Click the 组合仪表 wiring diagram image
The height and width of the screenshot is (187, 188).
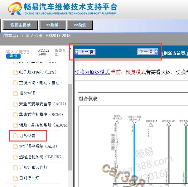coord(133,146)
